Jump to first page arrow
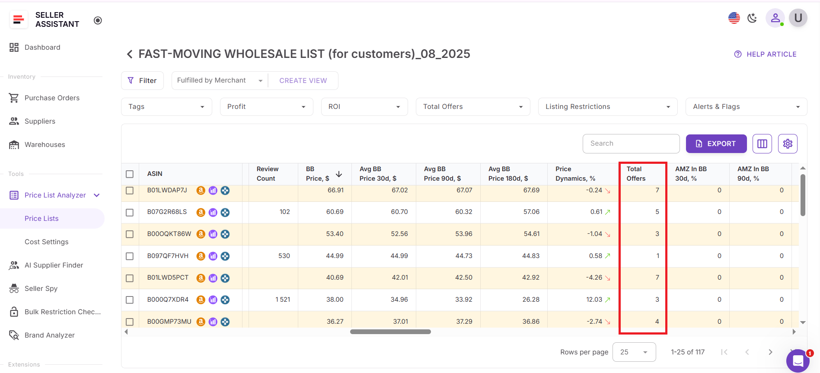Image resolution: width=820 pixels, height=373 pixels. click(724, 352)
